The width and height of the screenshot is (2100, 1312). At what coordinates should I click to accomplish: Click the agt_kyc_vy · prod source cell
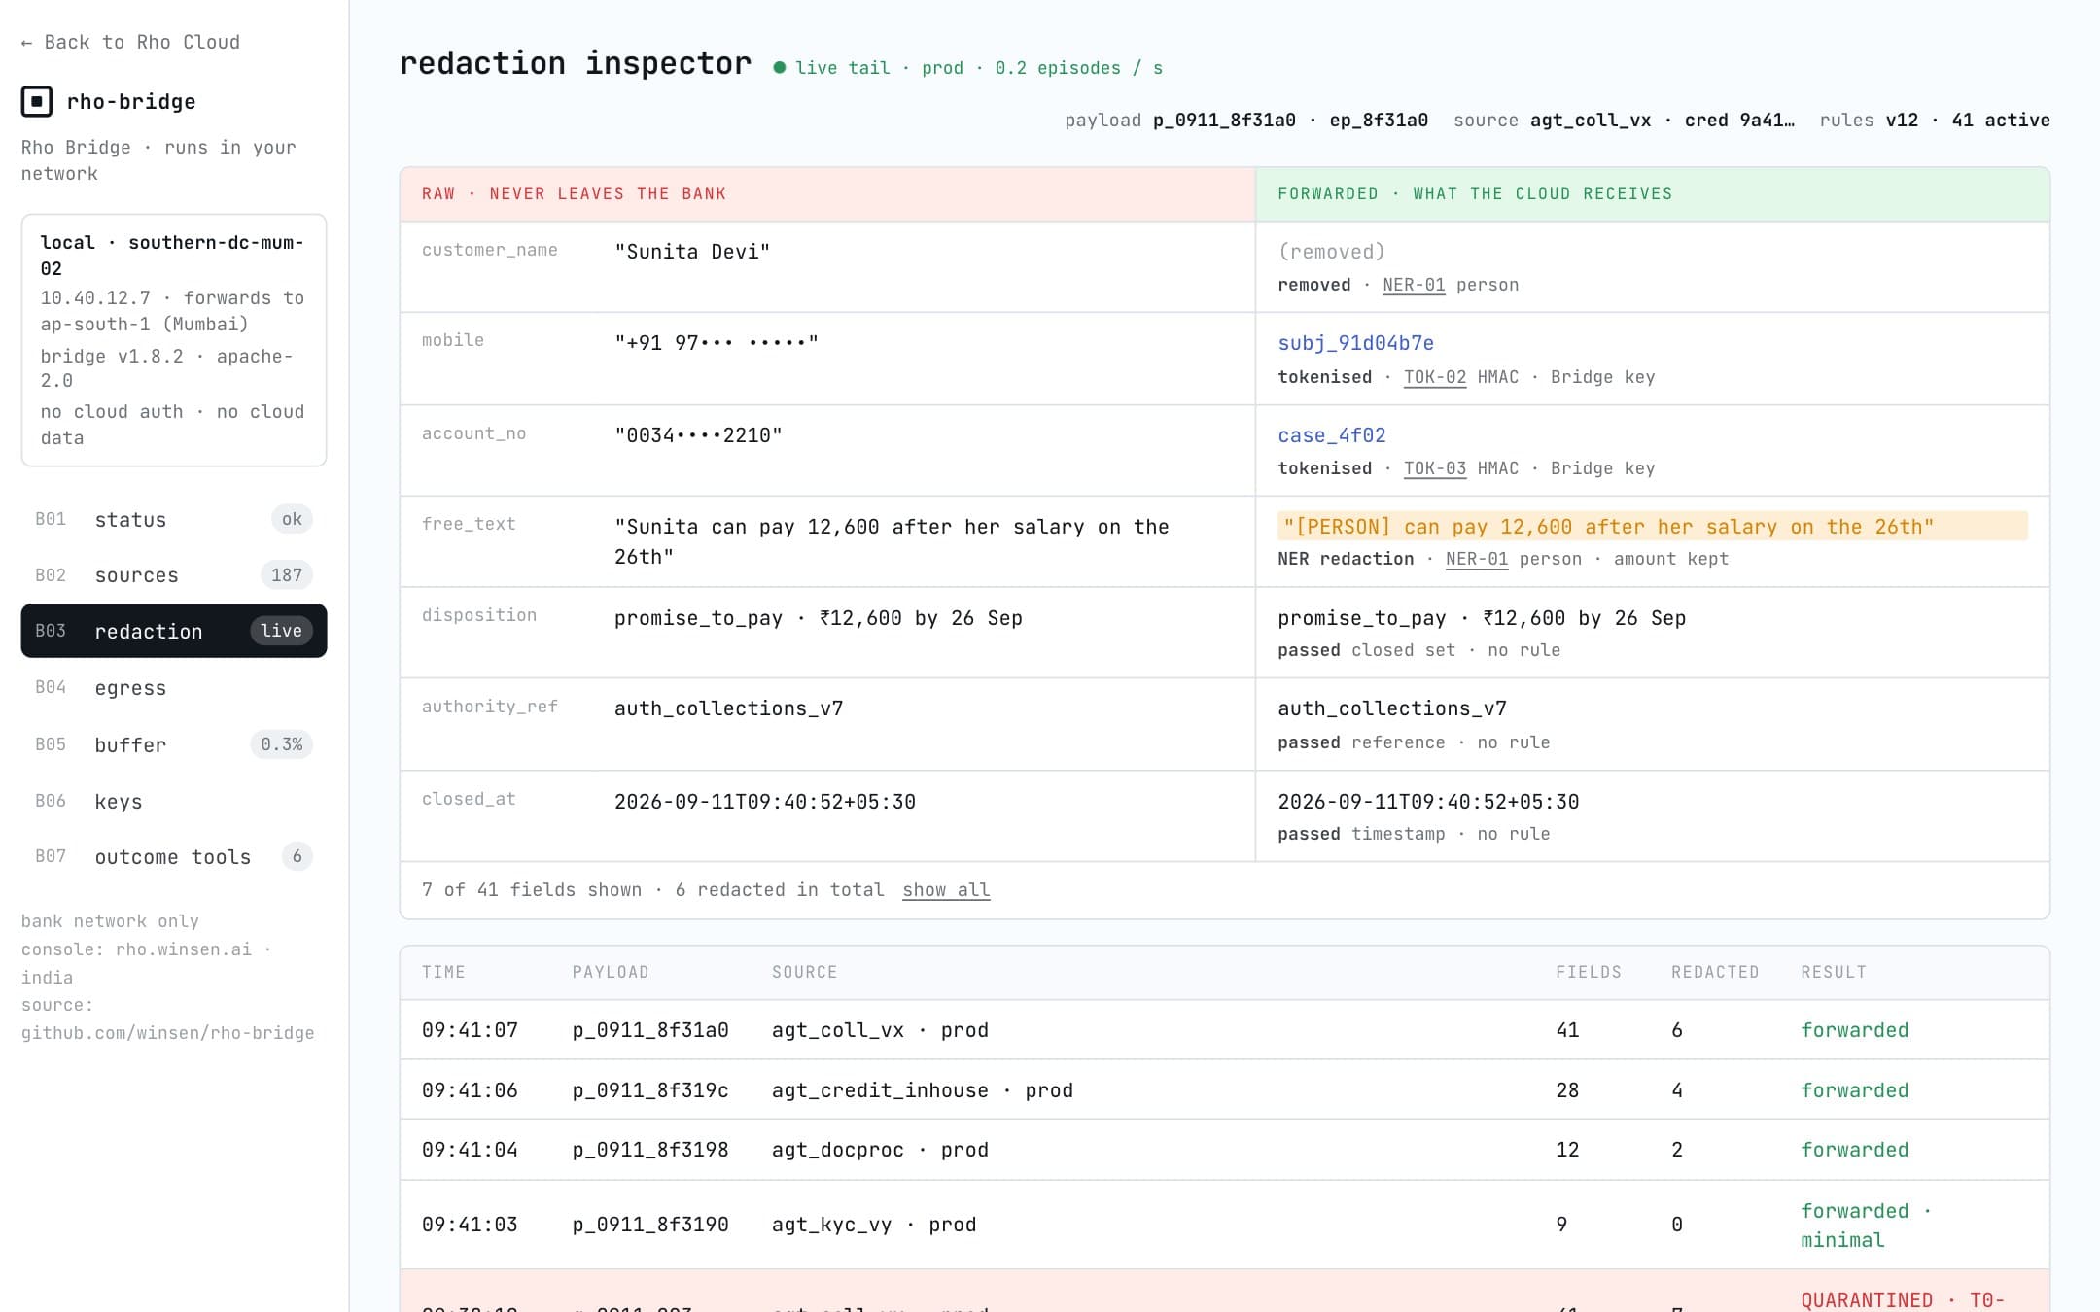(x=874, y=1225)
